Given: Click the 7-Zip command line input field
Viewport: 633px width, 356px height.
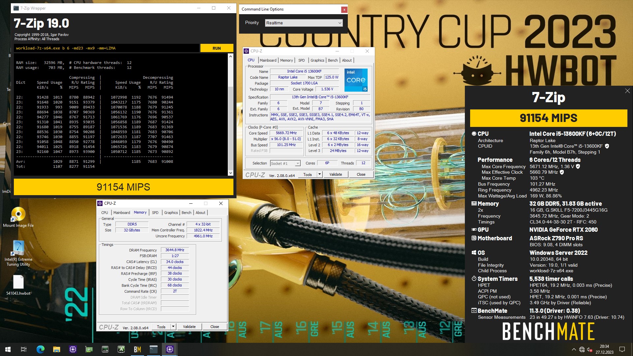Looking at the screenshot, I should (107, 48).
